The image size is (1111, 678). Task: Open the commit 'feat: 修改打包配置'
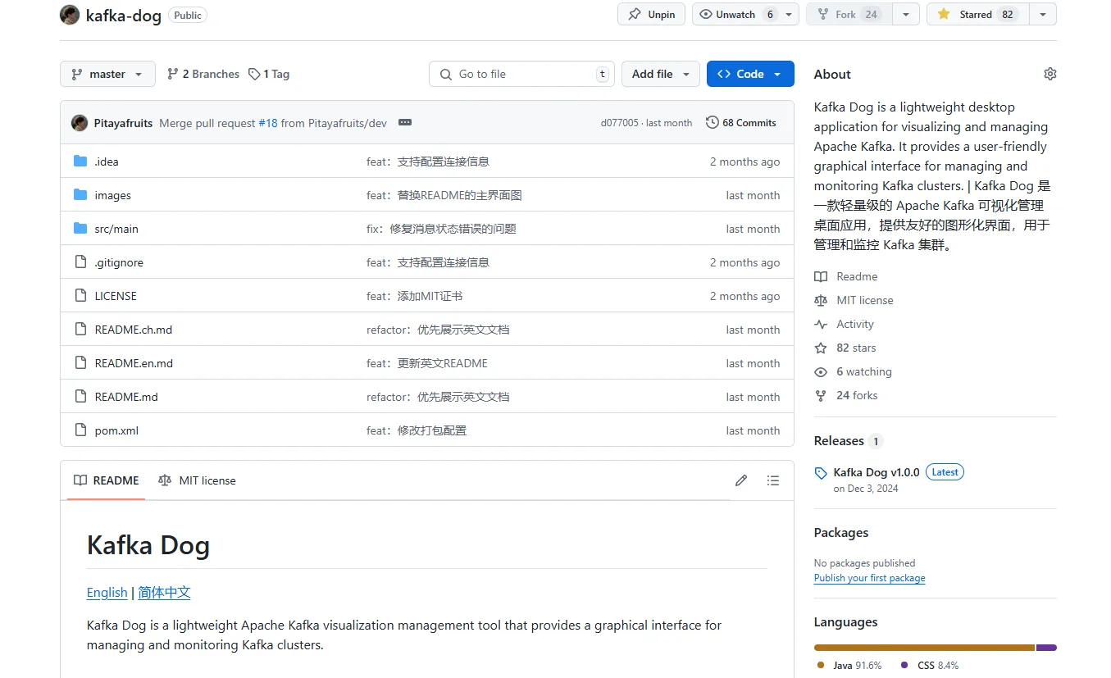[417, 430]
